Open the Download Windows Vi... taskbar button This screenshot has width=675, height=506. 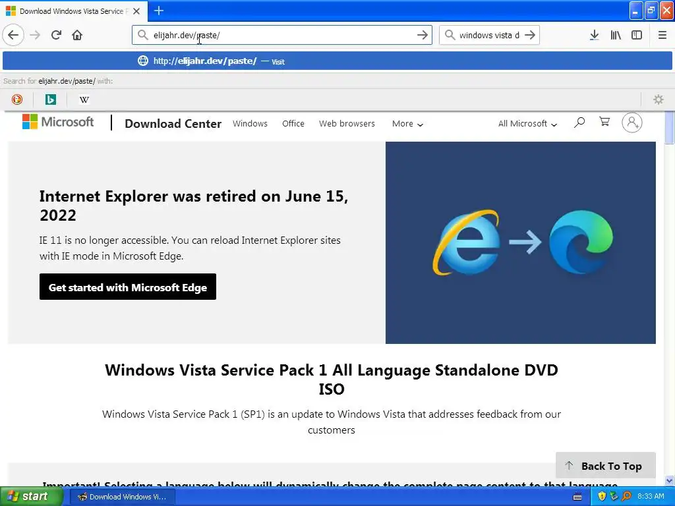(x=122, y=497)
